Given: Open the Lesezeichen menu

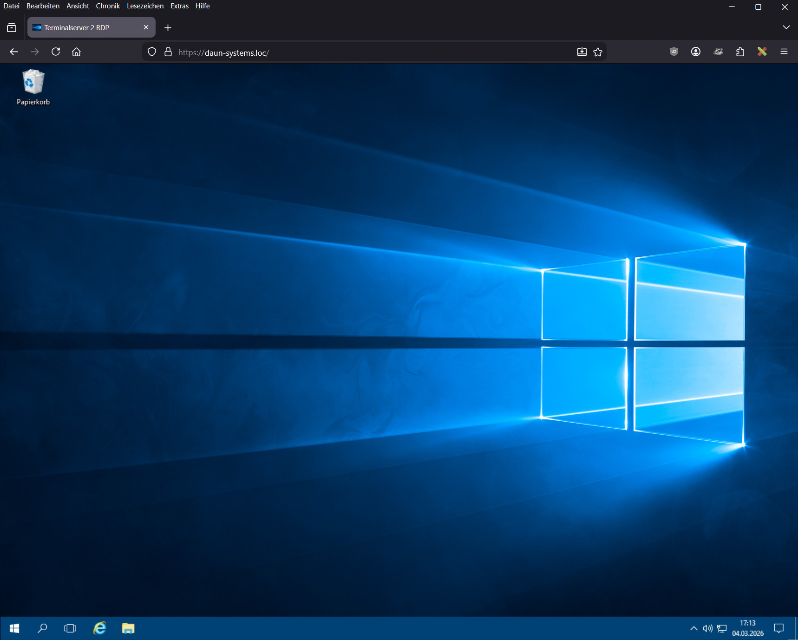Looking at the screenshot, I should [x=145, y=6].
